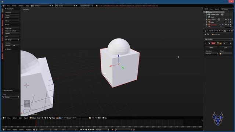Open the Global orientation dropdown
The width and height of the screenshot is (235, 132).
click(70, 118)
